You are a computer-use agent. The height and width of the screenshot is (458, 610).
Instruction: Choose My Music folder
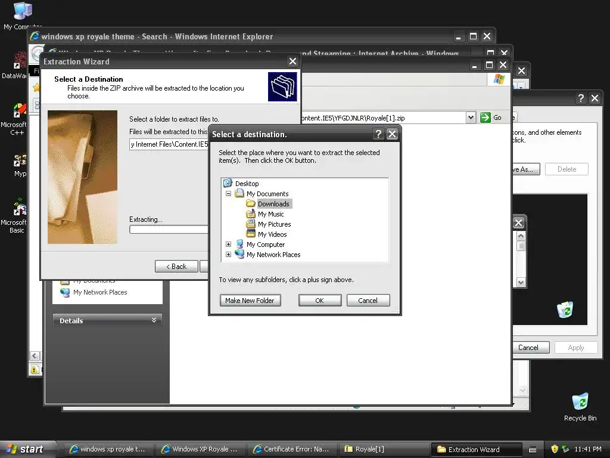pos(271,214)
